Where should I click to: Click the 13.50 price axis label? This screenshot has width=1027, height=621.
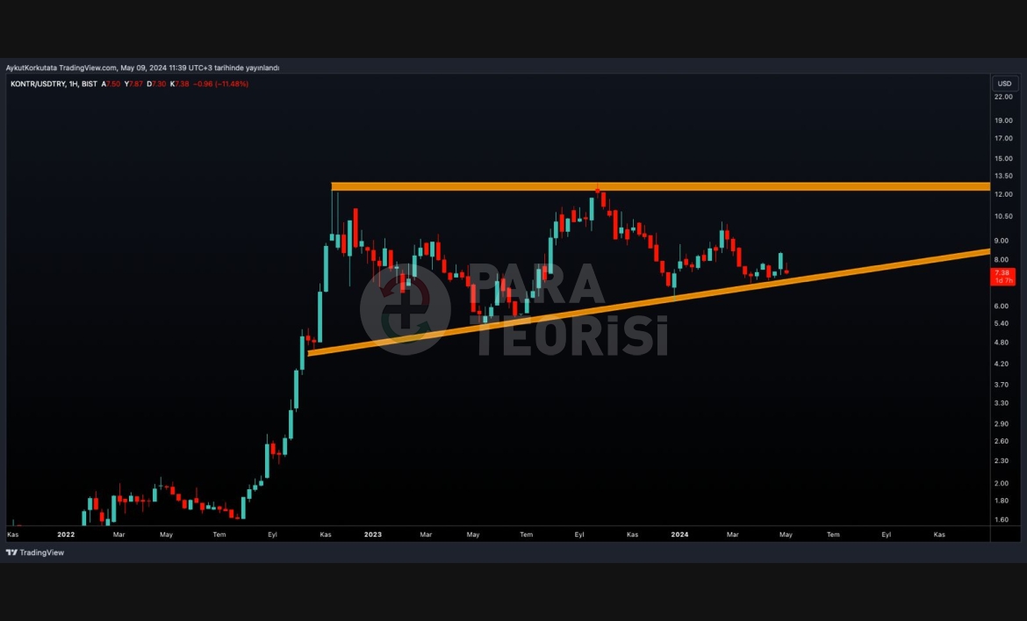click(1003, 176)
